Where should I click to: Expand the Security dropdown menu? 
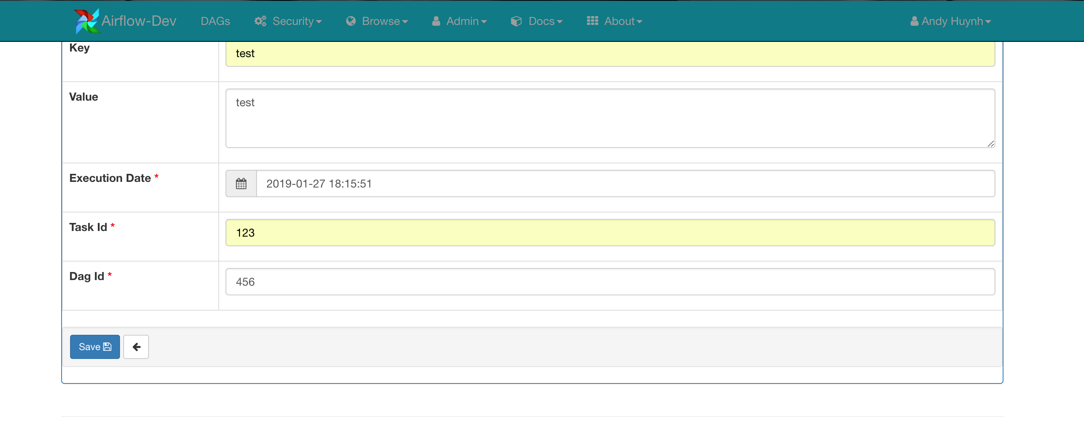[296, 21]
